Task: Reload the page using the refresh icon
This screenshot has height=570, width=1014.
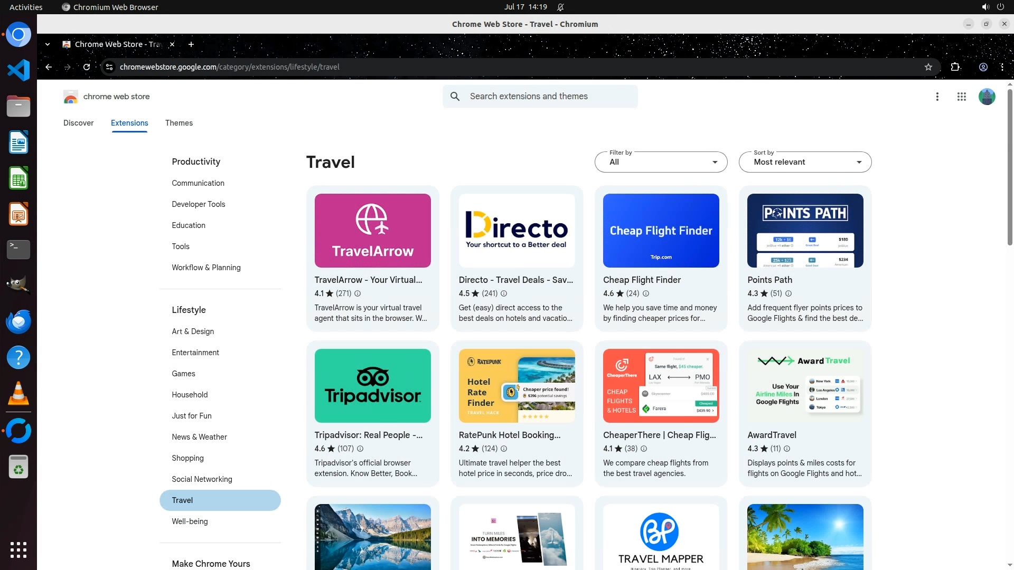Action: click(87, 67)
